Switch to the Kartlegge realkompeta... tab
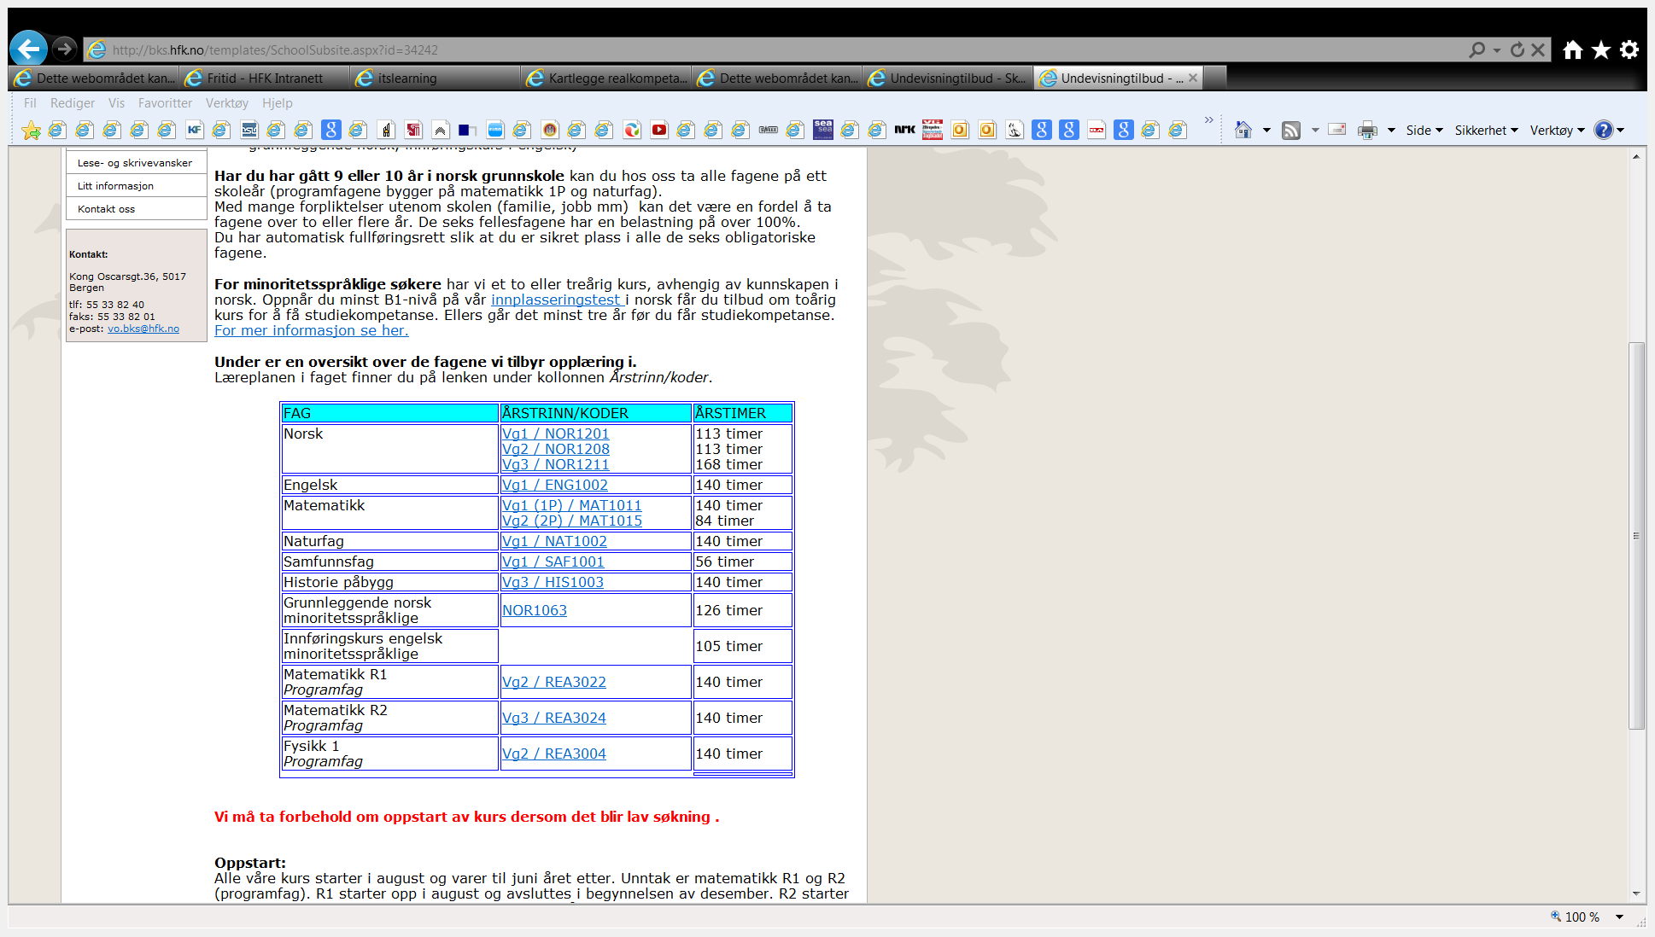Viewport: 1655px width, 937px height. [606, 78]
